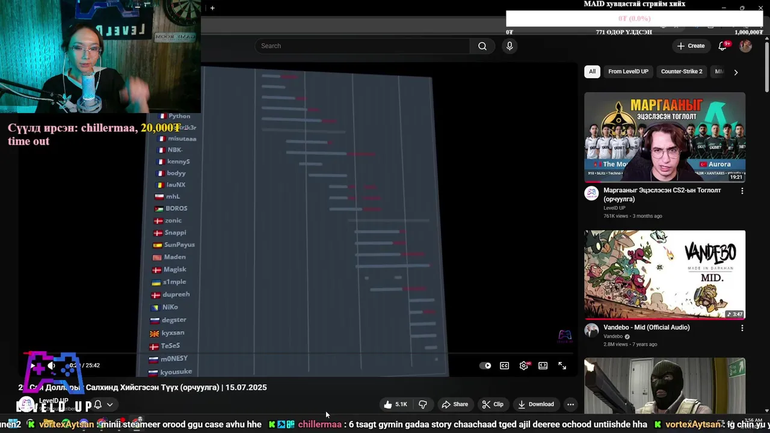The width and height of the screenshot is (770, 433).
Task: Toggle the autoplay switch in player
Action: point(485,366)
